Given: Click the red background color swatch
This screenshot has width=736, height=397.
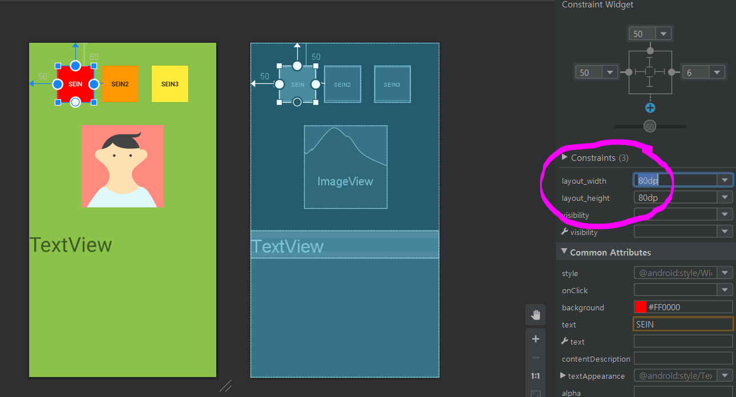Looking at the screenshot, I should (641, 307).
